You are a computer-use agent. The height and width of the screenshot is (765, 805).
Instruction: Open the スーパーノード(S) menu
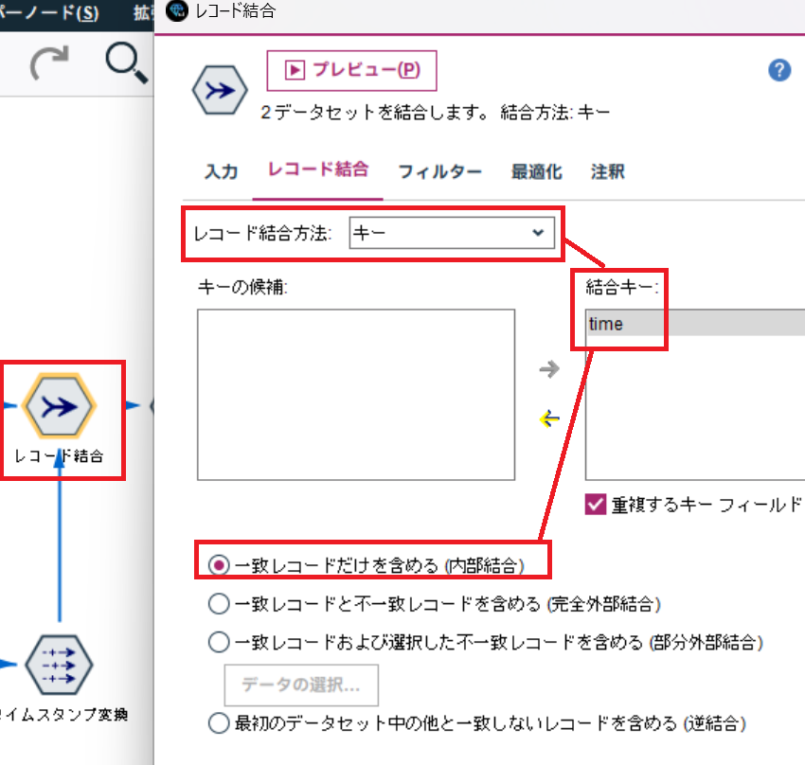click(49, 11)
